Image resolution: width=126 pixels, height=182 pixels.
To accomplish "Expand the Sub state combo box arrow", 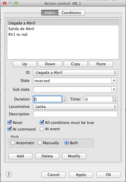I will (x=114, y=89).
